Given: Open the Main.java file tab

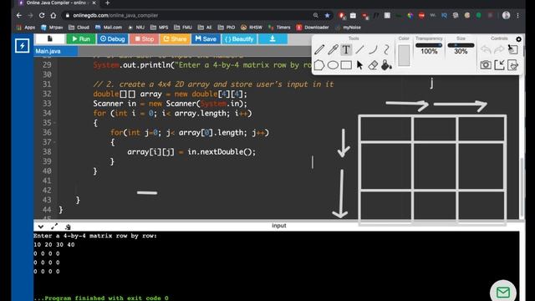Looking at the screenshot, I should pos(56,51).
